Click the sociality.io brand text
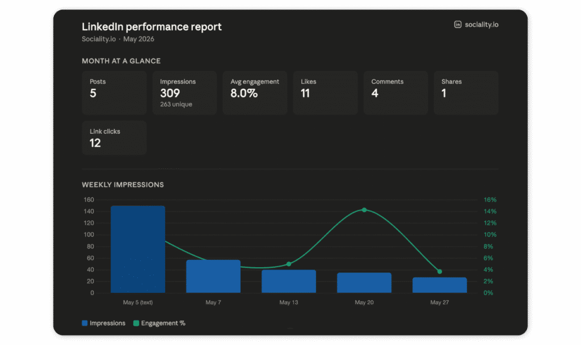581x345 pixels. coord(481,24)
